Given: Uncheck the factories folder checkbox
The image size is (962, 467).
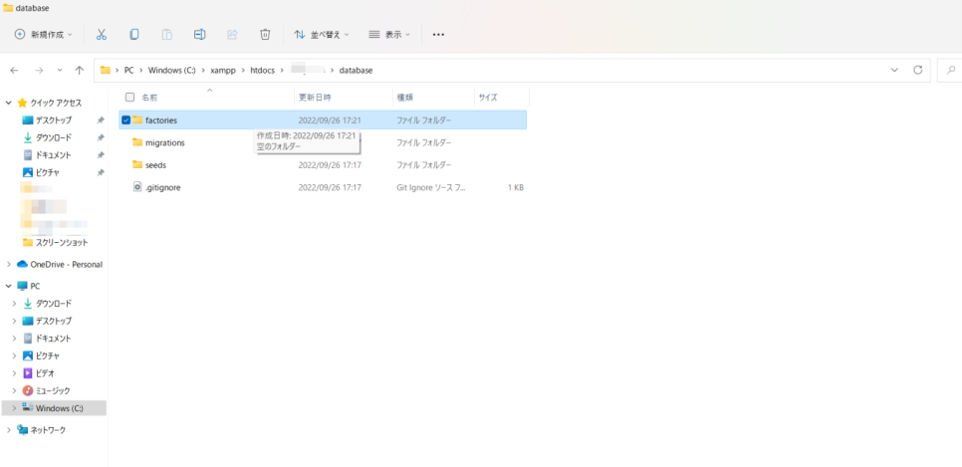Looking at the screenshot, I should click(x=125, y=120).
